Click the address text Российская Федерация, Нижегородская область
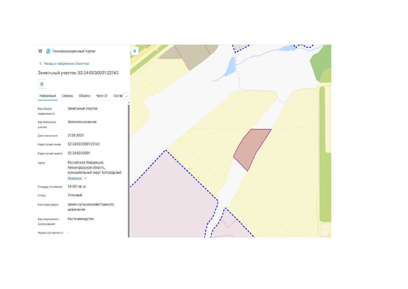This screenshot has width=408, height=289. 86,165
